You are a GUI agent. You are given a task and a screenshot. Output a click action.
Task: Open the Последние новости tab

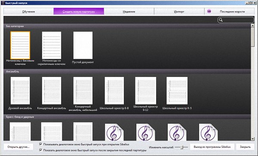pos(229,12)
